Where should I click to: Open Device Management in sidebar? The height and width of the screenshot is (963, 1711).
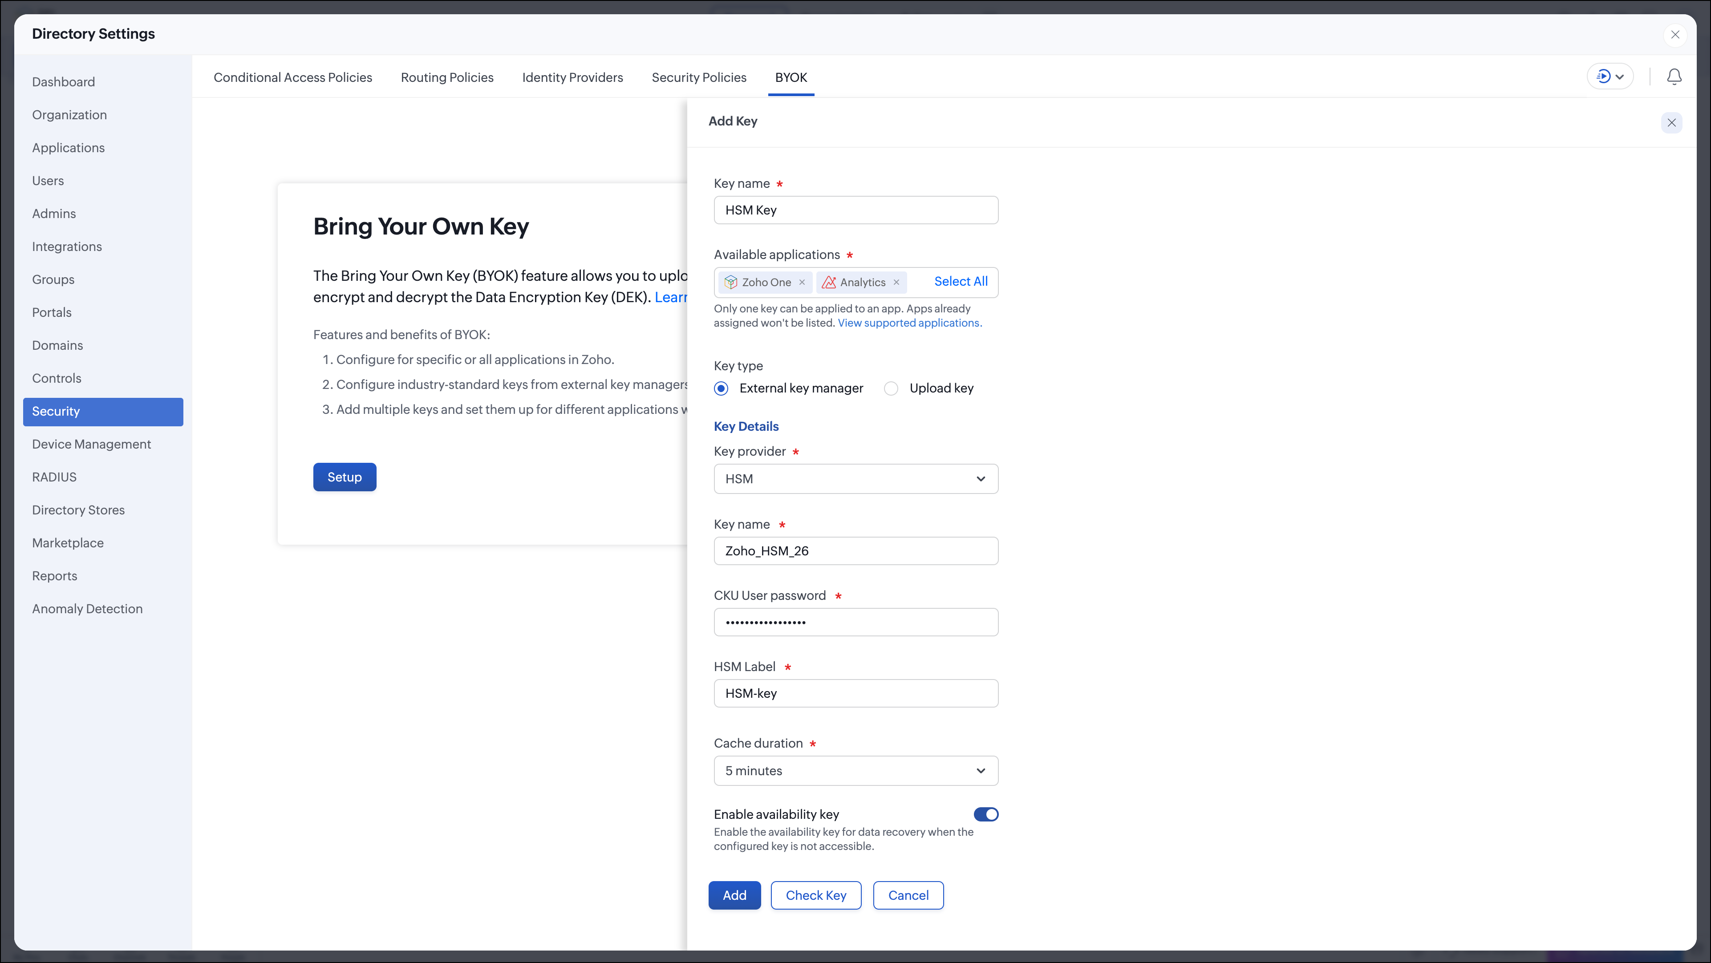(92, 444)
